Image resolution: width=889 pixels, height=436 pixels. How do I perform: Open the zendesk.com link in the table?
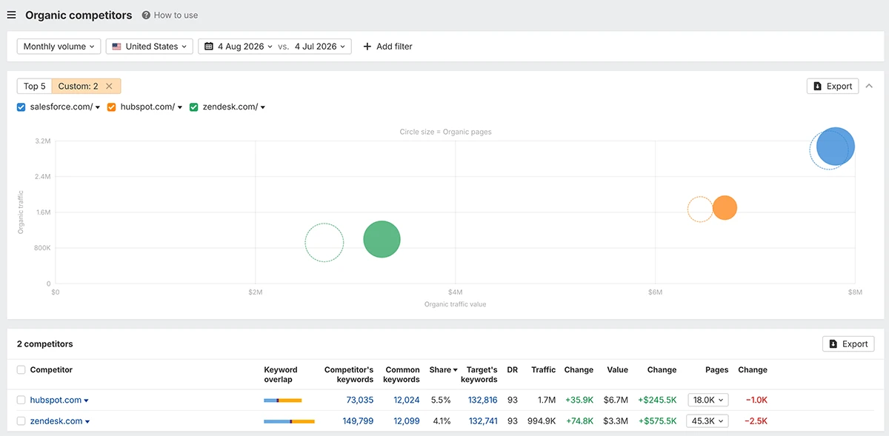tap(56, 421)
